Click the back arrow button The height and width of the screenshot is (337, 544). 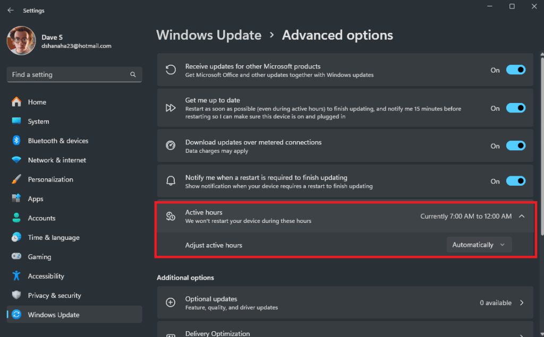tap(11, 9)
